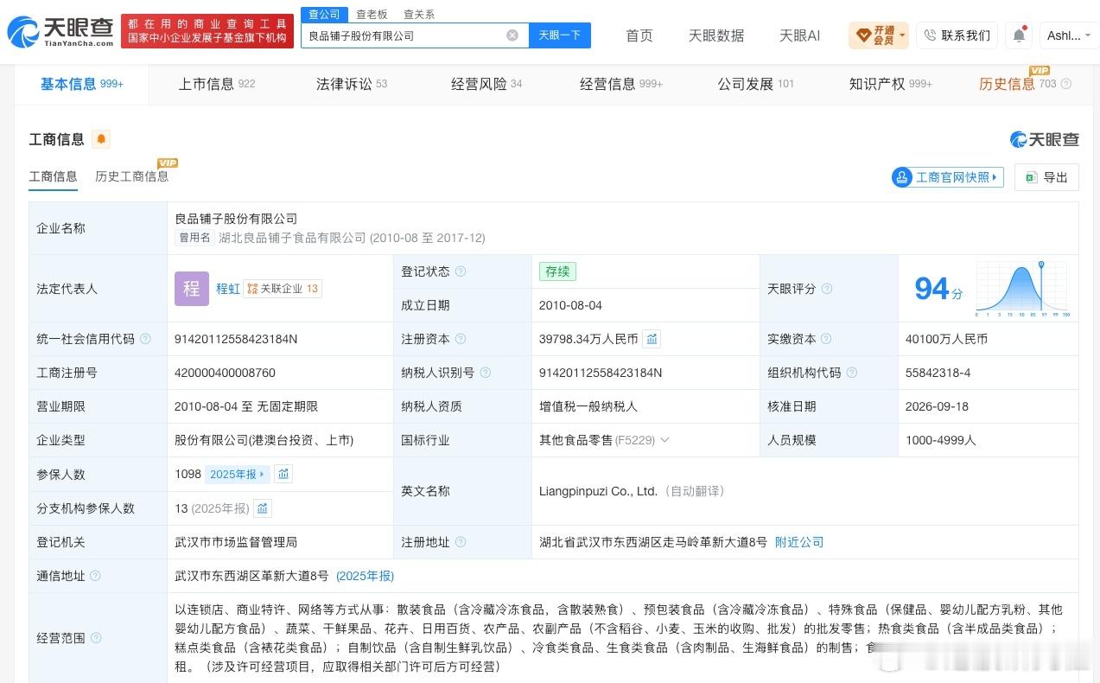Switch to 法律诉讼 53 tab

(x=352, y=84)
